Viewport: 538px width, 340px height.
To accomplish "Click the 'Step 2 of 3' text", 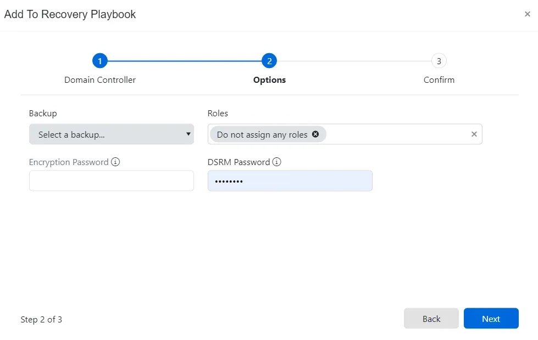I will (41, 320).
